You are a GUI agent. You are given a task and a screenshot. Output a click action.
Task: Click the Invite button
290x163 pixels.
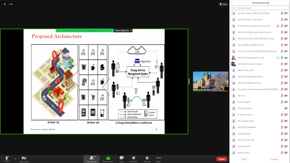(x=244, y=159)
